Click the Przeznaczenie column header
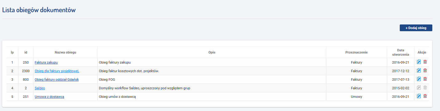 click(356, 52)
